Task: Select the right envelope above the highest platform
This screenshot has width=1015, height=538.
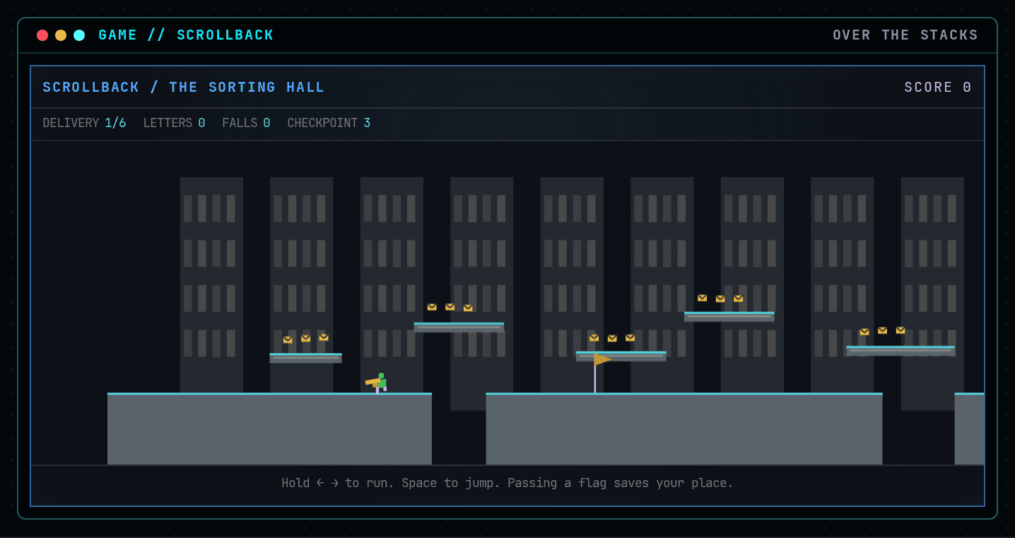Action: 738,298
